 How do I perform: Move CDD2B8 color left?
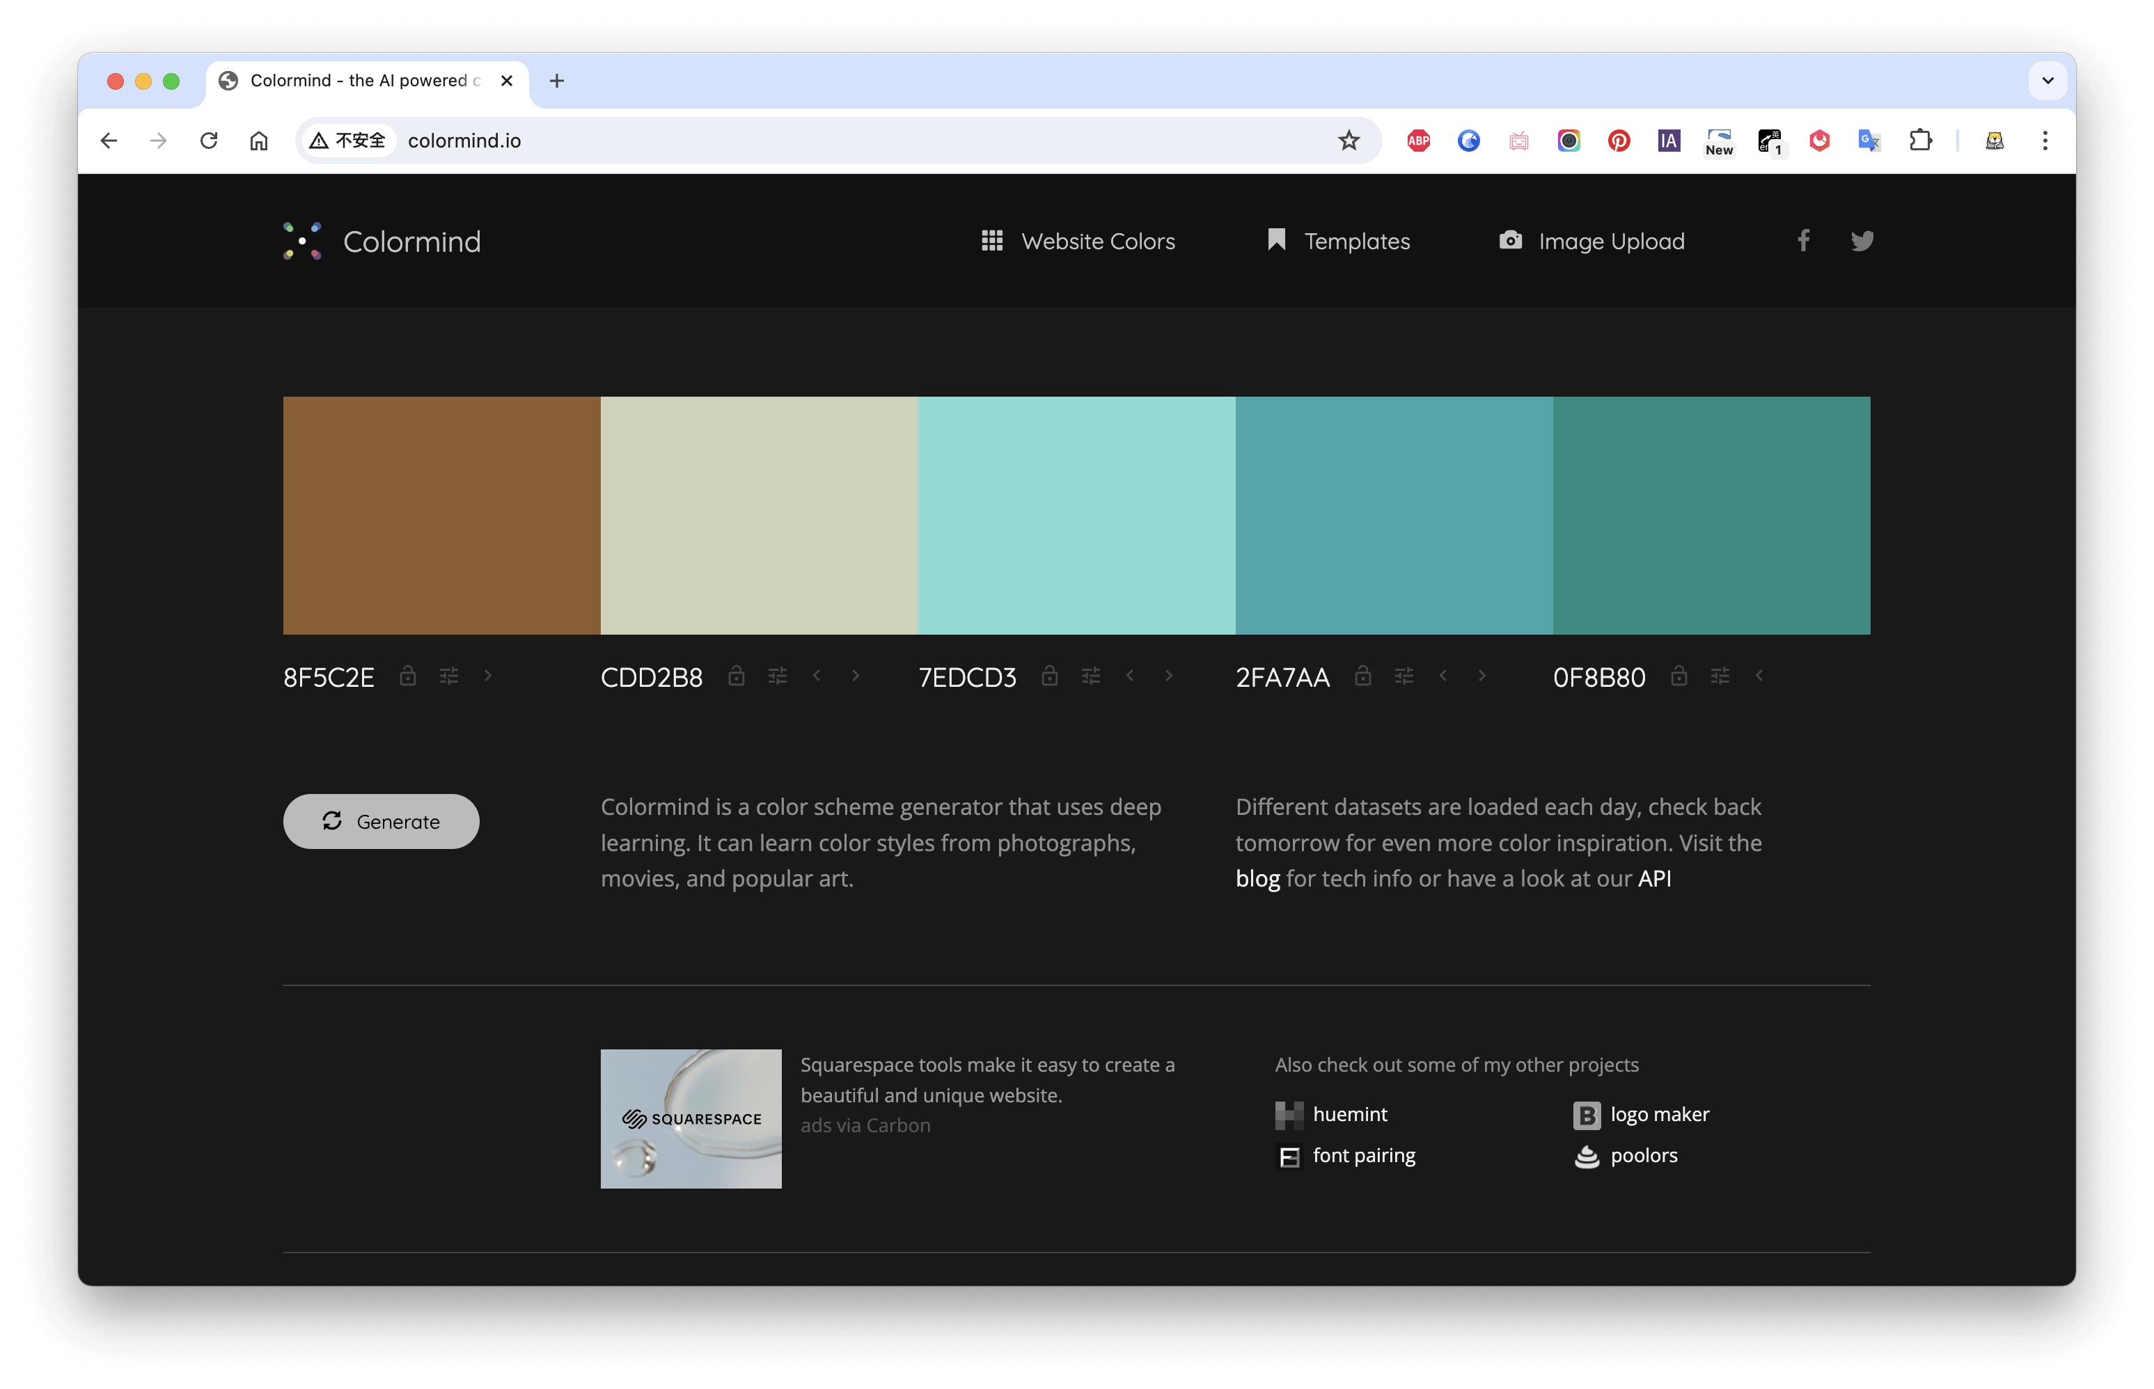pos(816,676)
